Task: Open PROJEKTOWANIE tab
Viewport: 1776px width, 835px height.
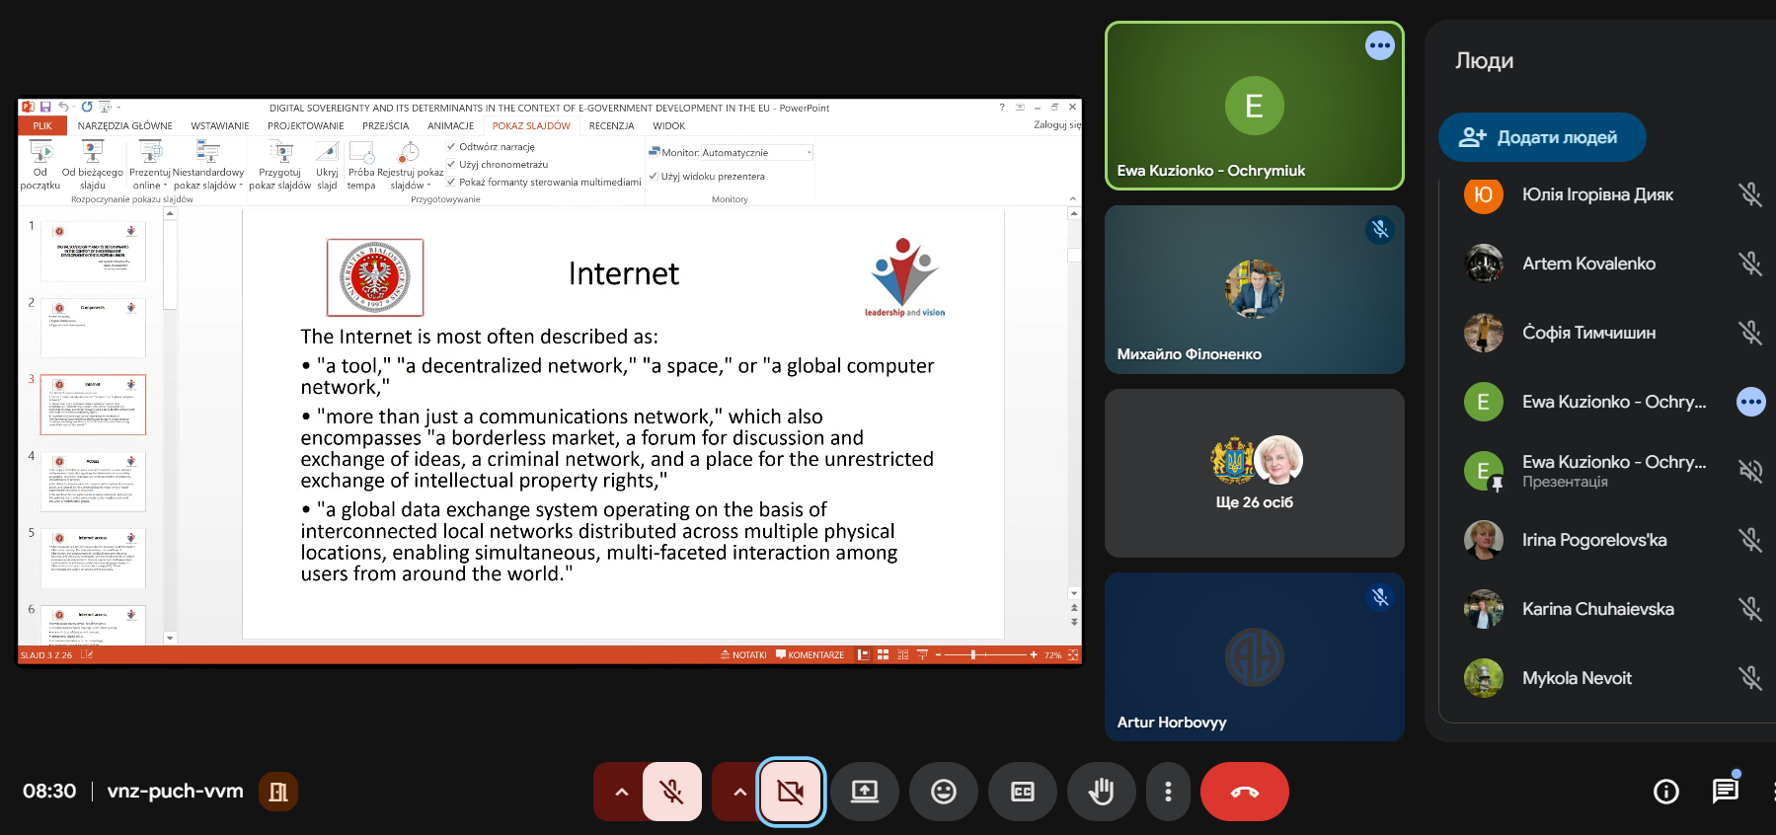Action: point(306,125)
